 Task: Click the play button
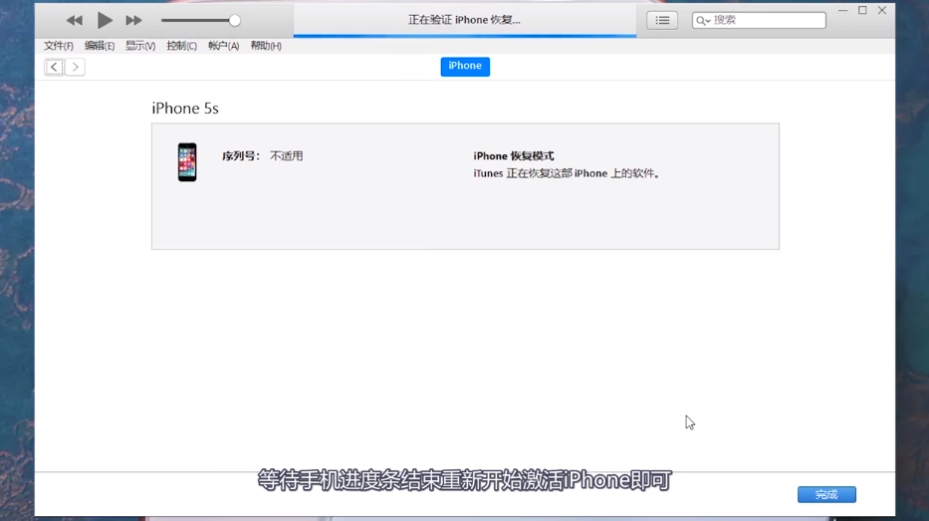click(105, 20)
